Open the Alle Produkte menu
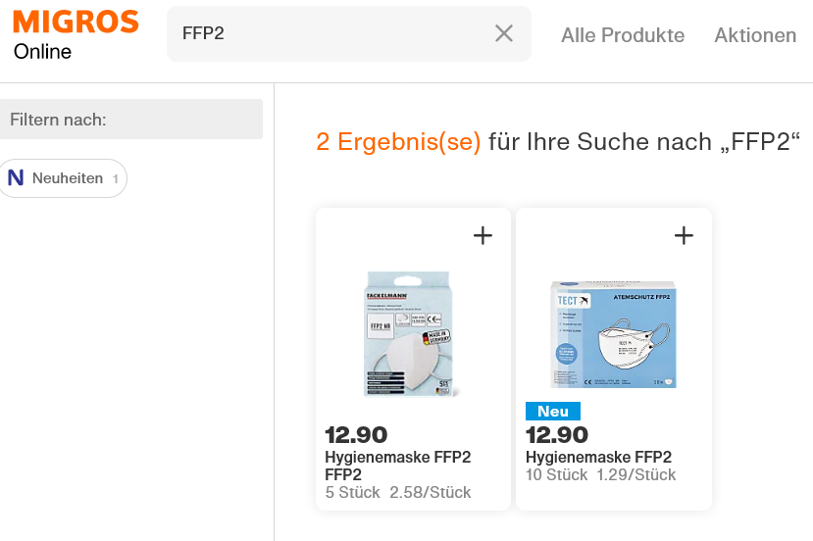 click(623, 35)
